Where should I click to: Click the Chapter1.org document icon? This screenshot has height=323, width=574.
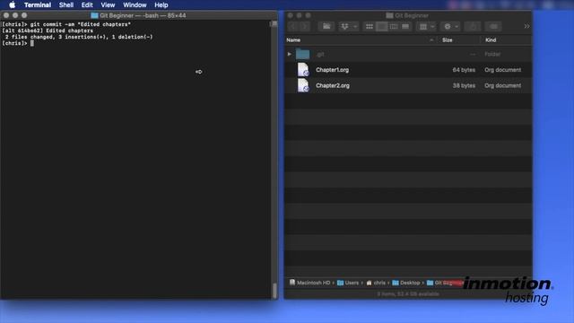pos(303,70)
